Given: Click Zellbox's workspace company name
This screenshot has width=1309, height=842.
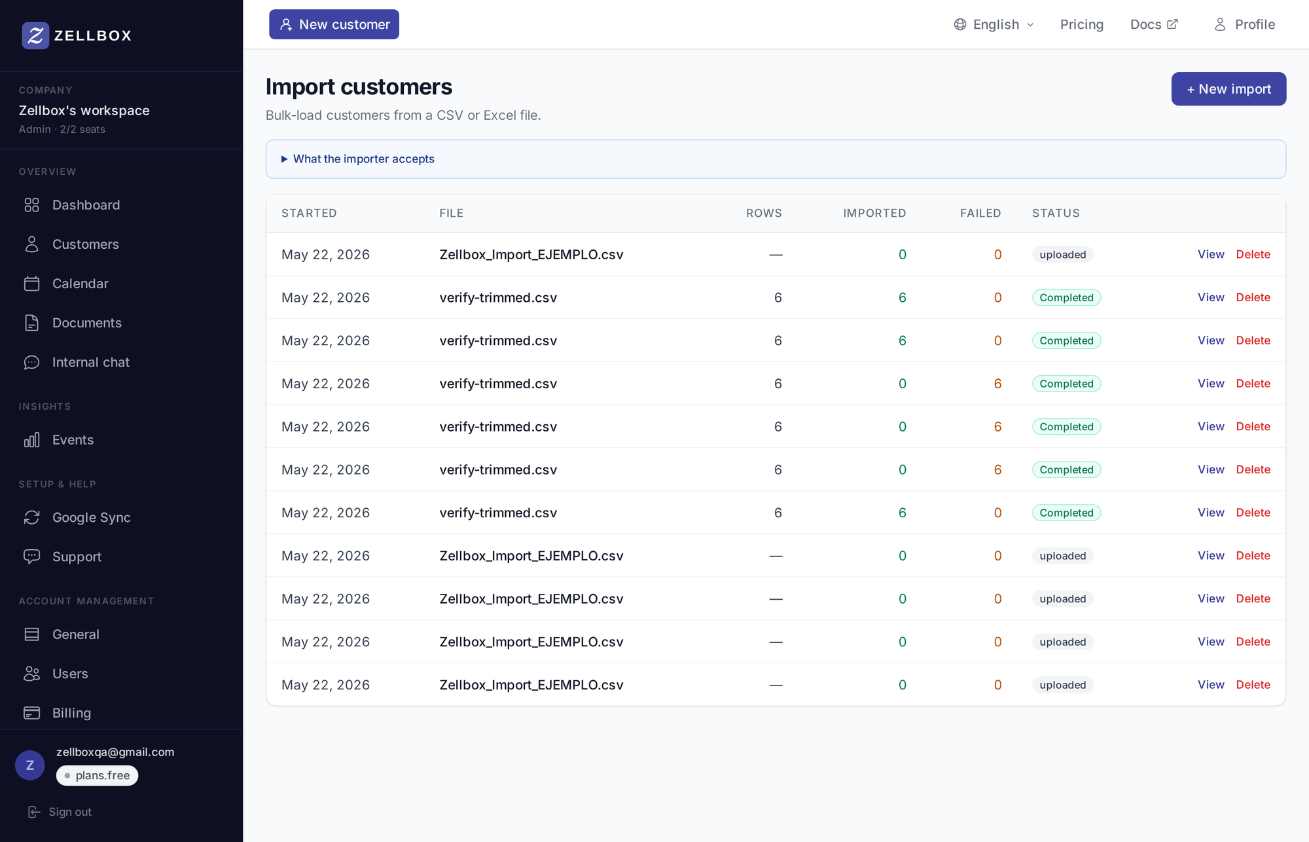Looking at the screenshot, I should [x=84, y=110].
